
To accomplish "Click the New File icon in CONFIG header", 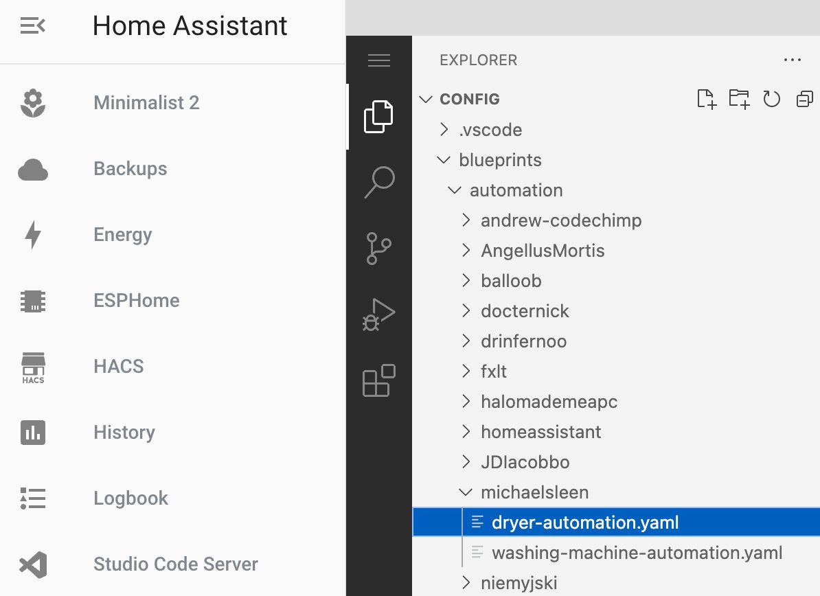I will [707, 99].
